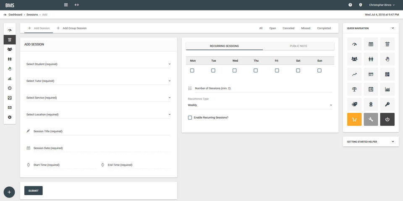Open trend line tile in Quick Navigation
Viewport: 403px width, 201px height.
coord(354,74)
